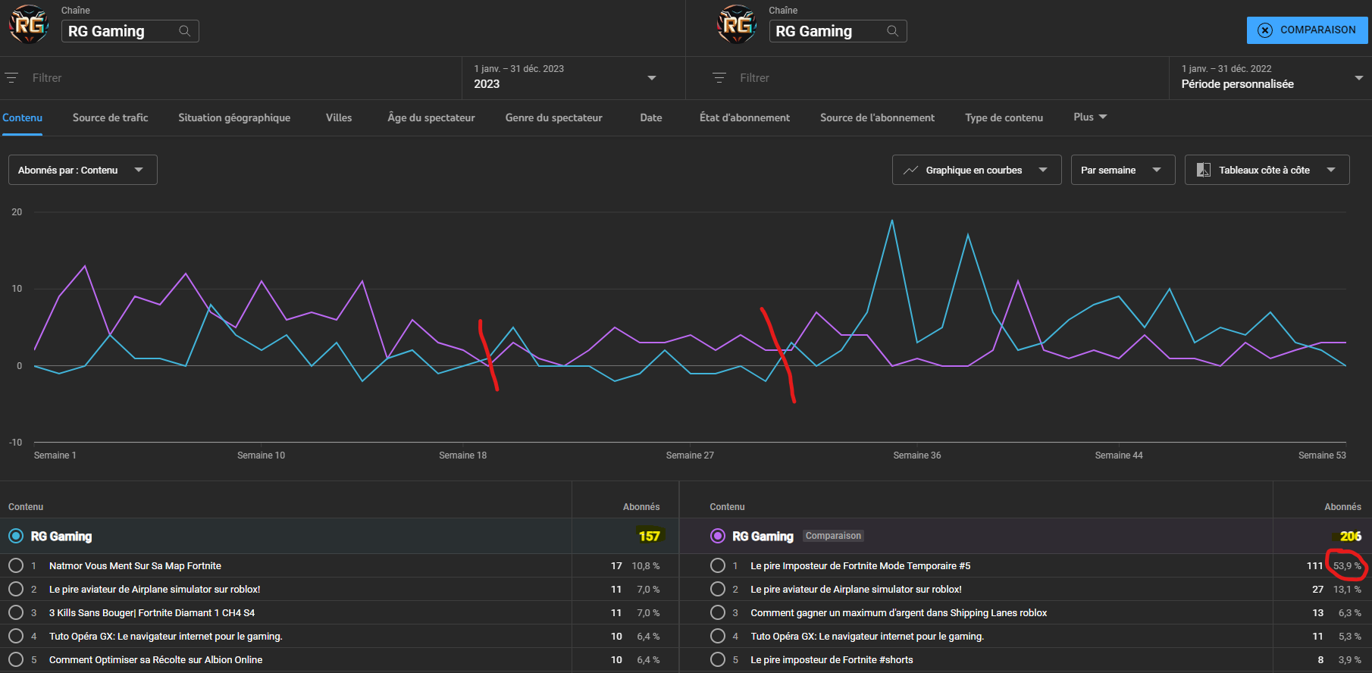1372x673 pixels.
Task: Open the 2023 date range dropdown
Action: pyautogui.click(x=573, y=78)
